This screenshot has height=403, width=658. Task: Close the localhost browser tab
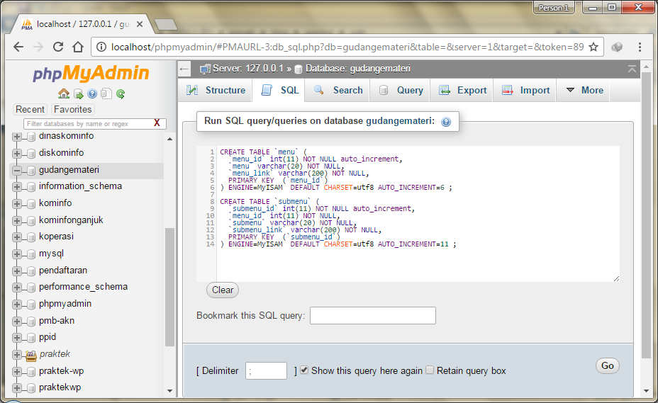(x=140, y=24)
